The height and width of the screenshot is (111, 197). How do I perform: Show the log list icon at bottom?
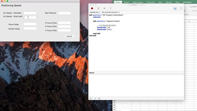99,98
